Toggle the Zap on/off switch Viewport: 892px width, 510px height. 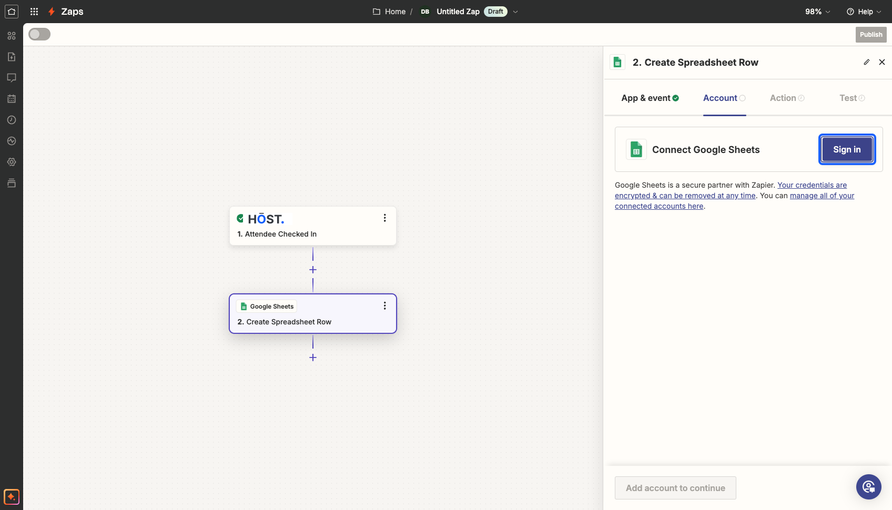pos(39,34)
